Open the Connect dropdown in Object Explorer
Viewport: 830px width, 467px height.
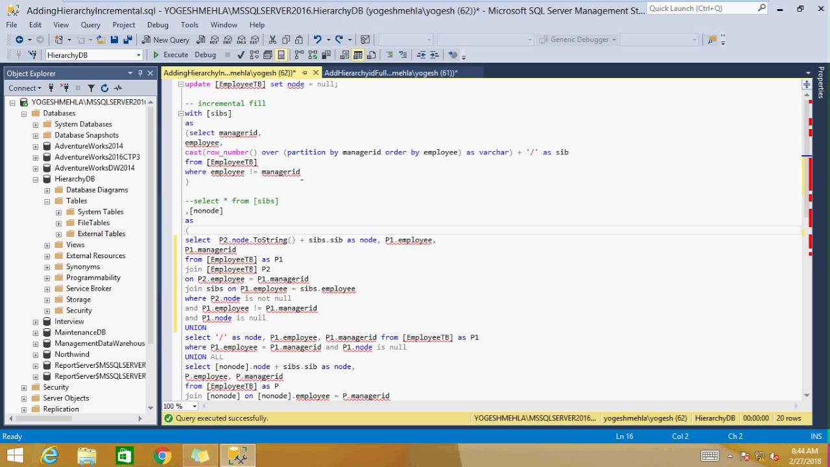[x=25, y=88]
